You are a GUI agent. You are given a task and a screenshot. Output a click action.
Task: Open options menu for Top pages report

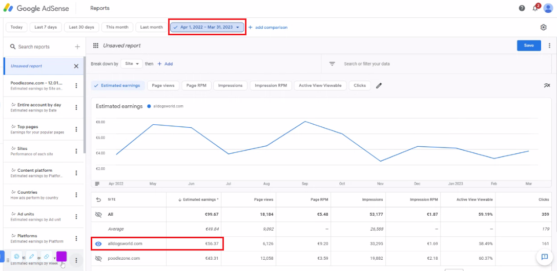[x=76, y=129]
